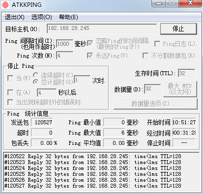Enable the Ping日志(L) checkbox
The height and width of the screenshot is (194, 203).
pos(157,44)
